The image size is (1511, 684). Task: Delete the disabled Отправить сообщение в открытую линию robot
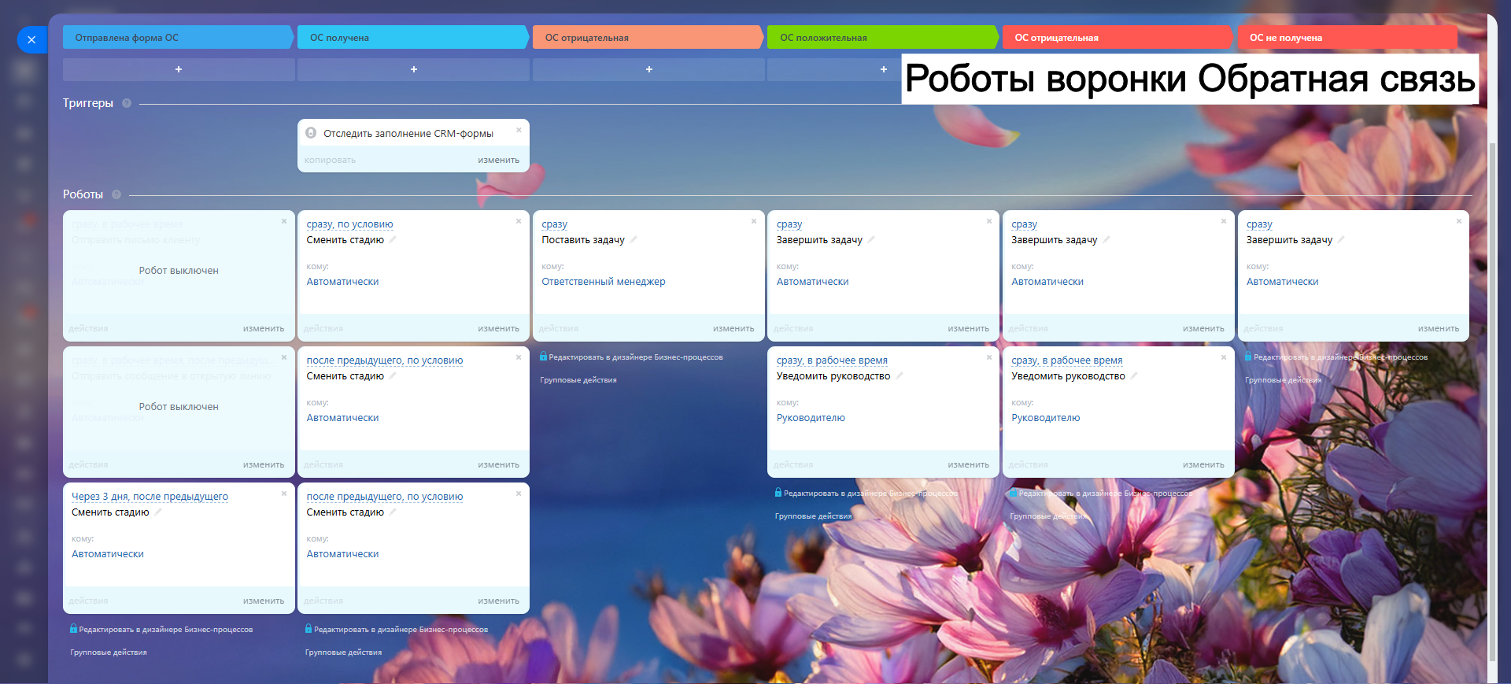pyautogui.click(x=284, y=357)
